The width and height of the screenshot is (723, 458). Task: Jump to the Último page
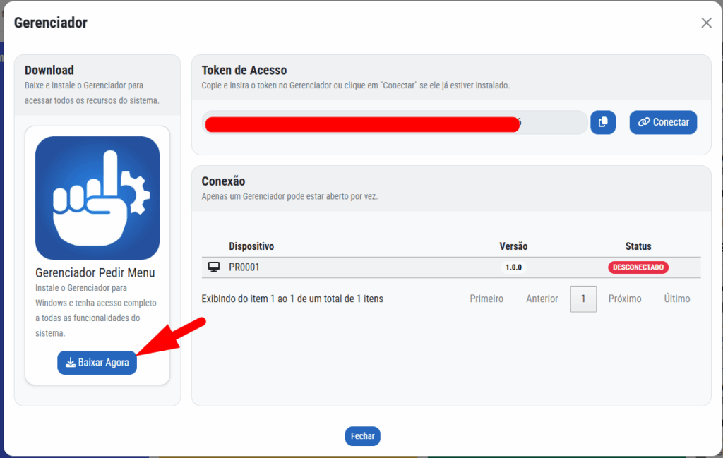[676, 299]
